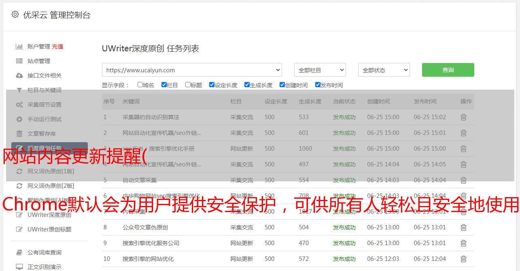Delete row 4 task via trash icon

click(x=463, y=164)
